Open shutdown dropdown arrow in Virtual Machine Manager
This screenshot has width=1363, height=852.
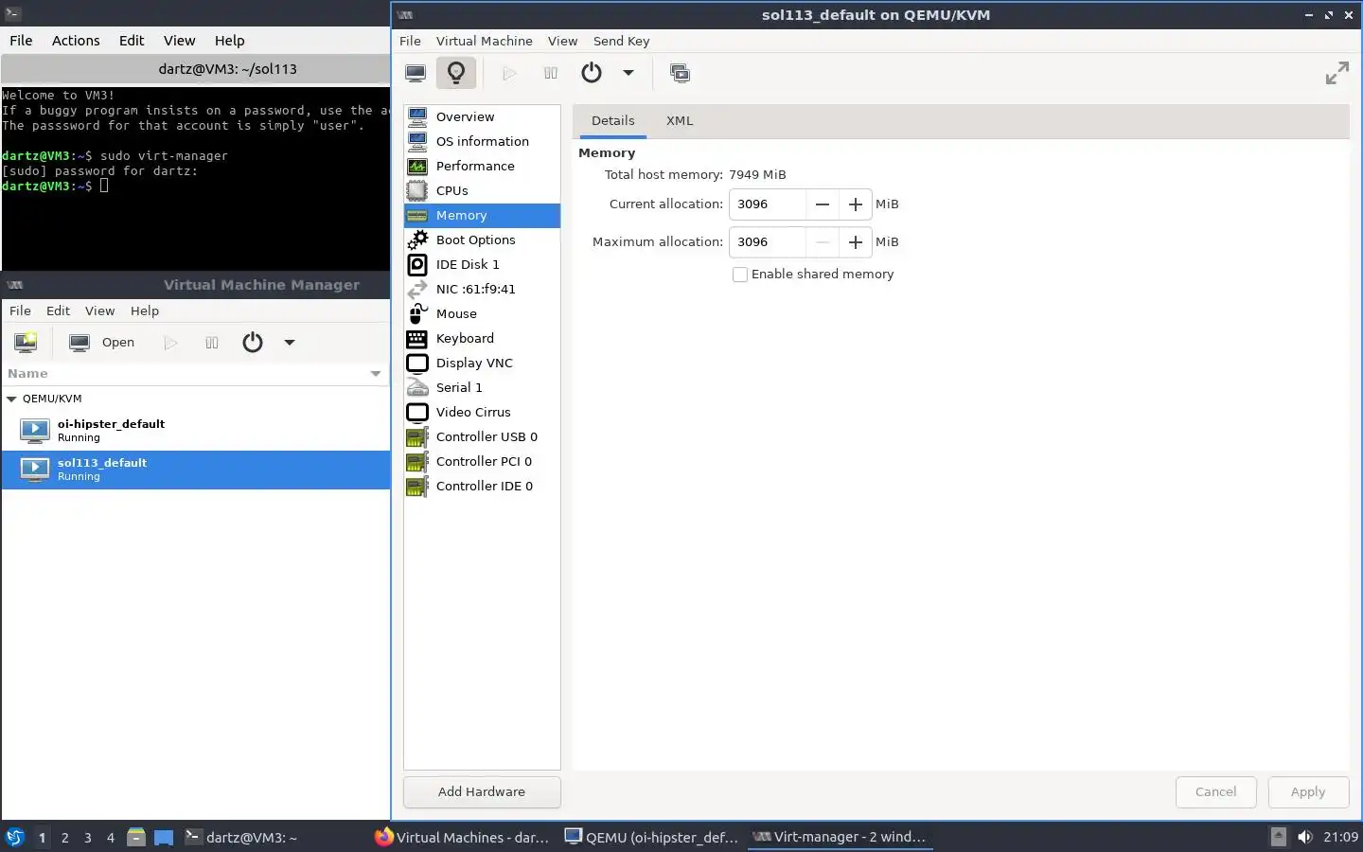tap(290, 343)
